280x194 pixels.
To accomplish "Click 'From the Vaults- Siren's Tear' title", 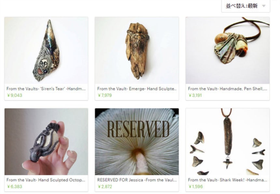I will click(x=46, y=89).
